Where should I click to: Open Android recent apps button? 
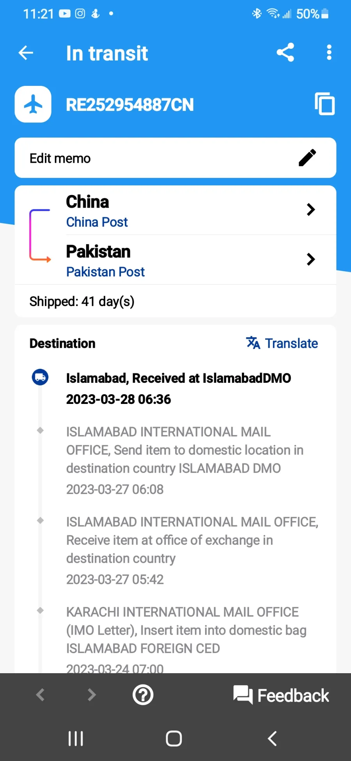pyautogui.click(x=76, y=738)
